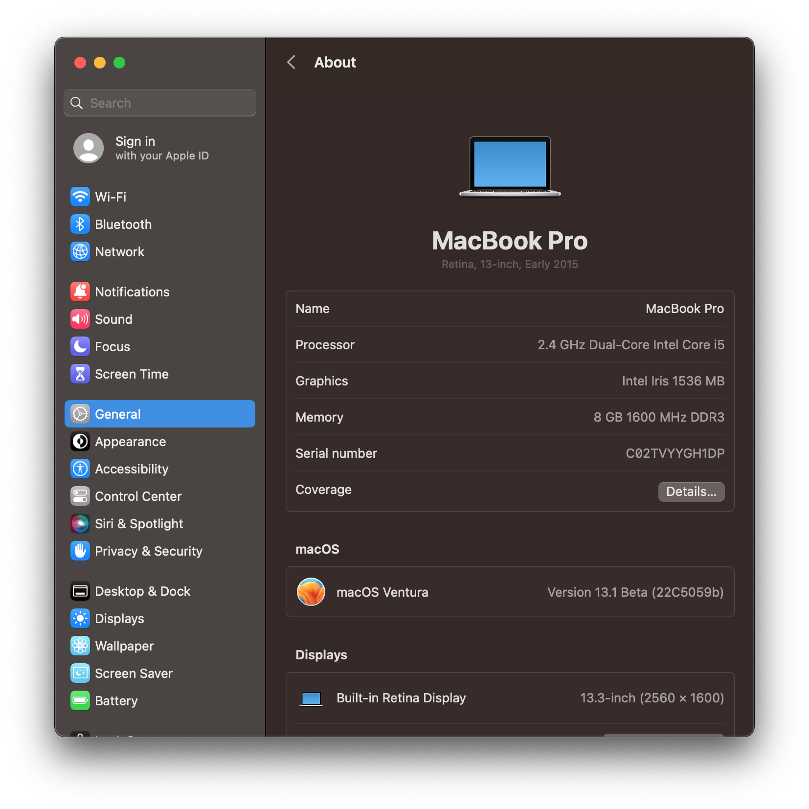
Task: Click the serial number C02TVYYGH1DP
Action: 675,453
